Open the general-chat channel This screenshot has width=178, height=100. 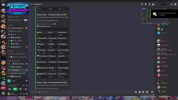(18, 77)
